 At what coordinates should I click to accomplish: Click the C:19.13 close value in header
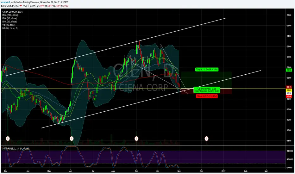tap(65, 6)
